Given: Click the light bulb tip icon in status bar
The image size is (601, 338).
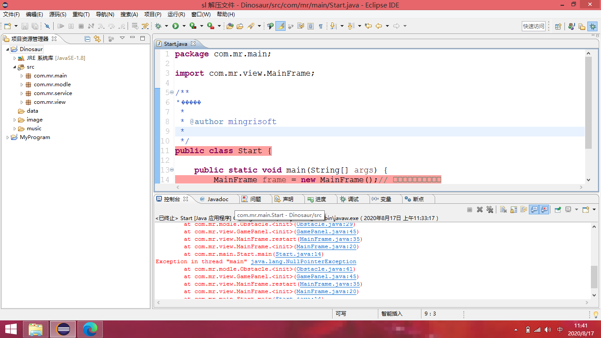Looking at the screenshot, I should coord(596,314).
